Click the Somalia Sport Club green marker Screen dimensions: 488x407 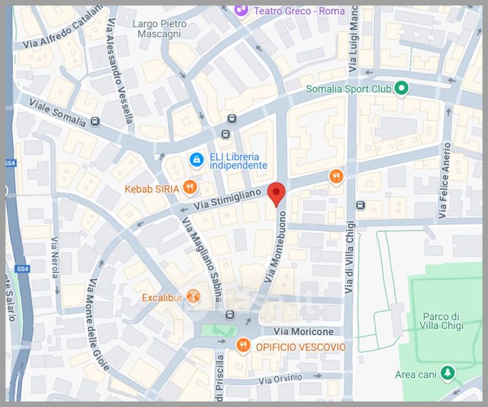(x=401, y=88)
